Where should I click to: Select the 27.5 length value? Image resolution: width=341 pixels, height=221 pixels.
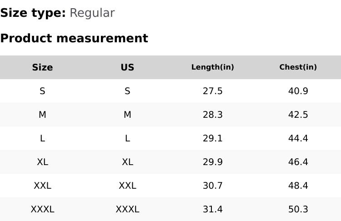click(x=212, y=91)
